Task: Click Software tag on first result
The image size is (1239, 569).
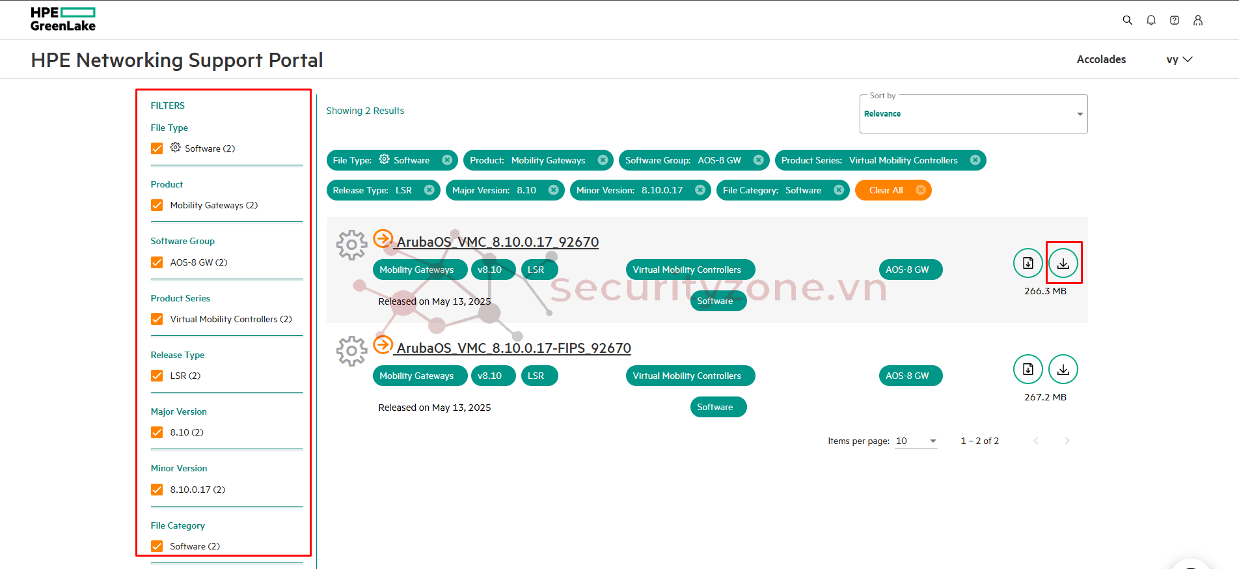Action: [718, 301]
